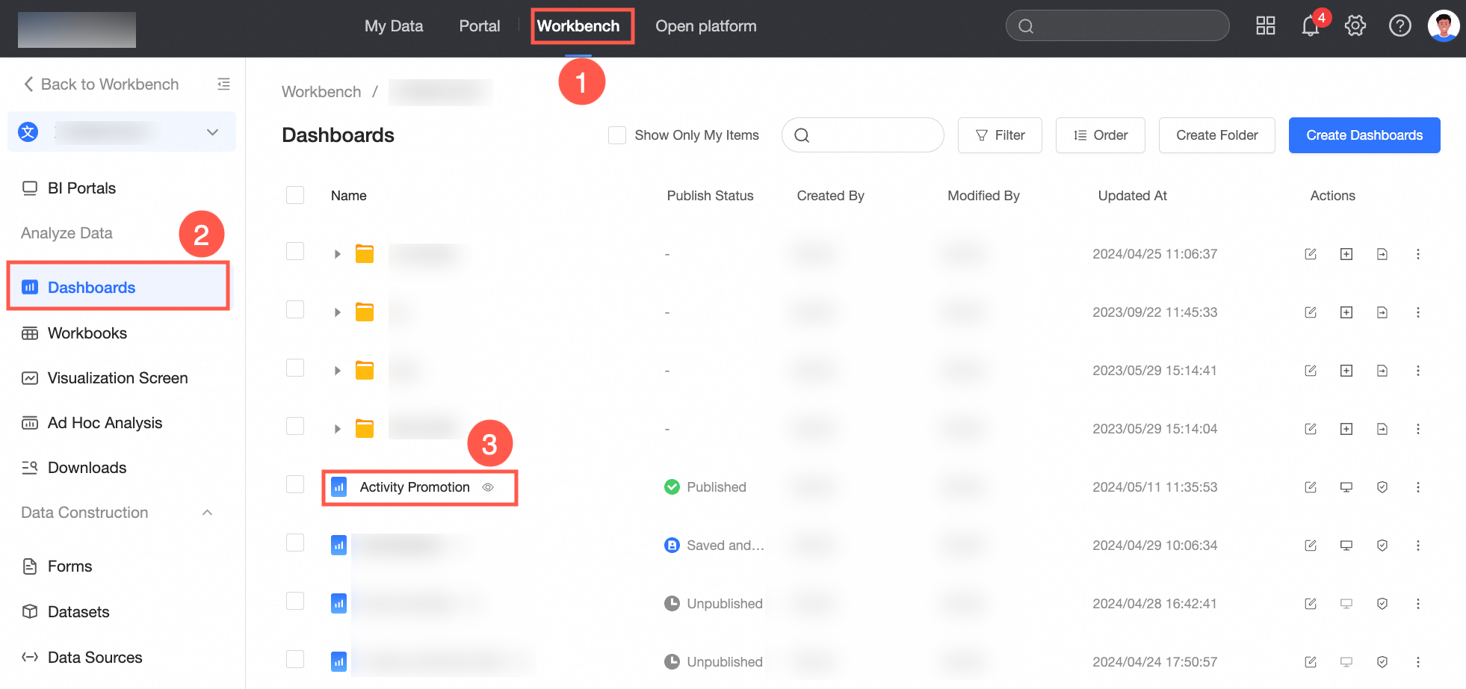
Task: Go to My Data tab
Action: [x=394, y=26]
